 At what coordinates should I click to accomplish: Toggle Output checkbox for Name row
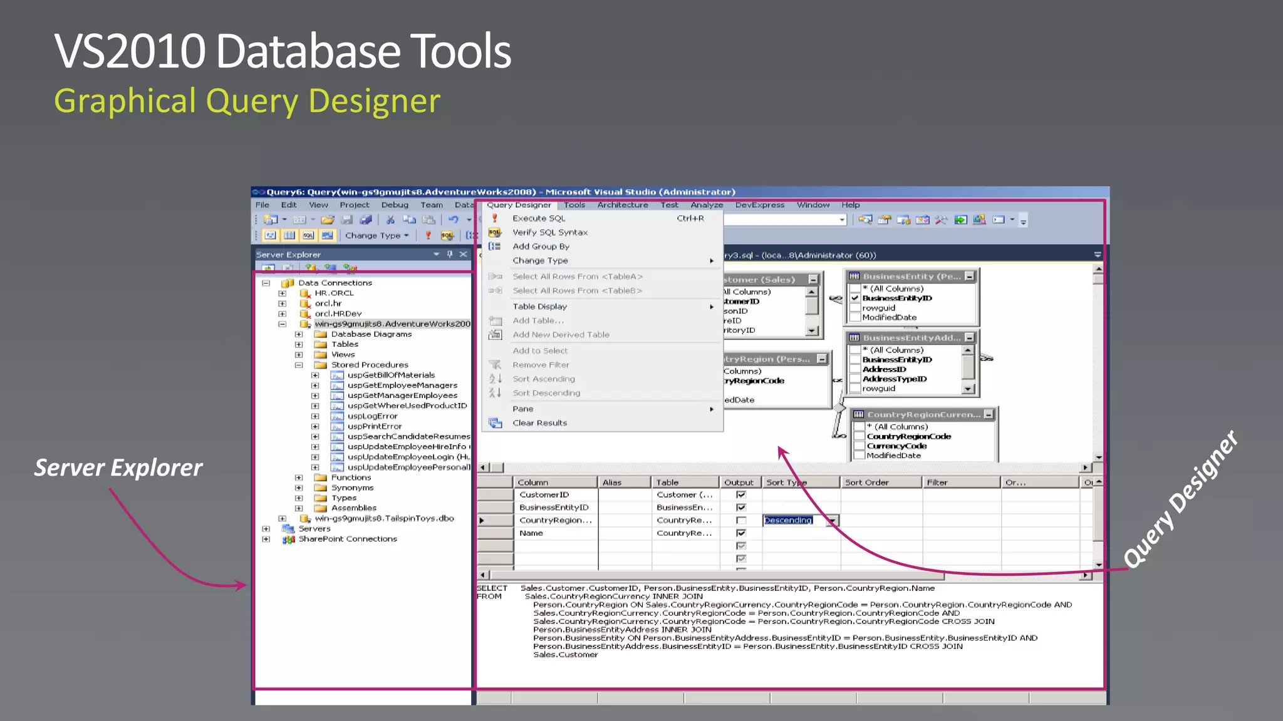(741, 533)
